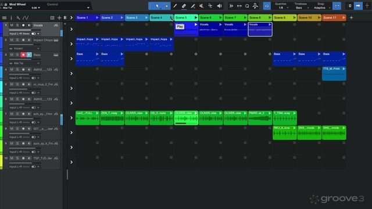Select the Range tool next to arrow
The image size is (372, 209).
tap(166, 6)
